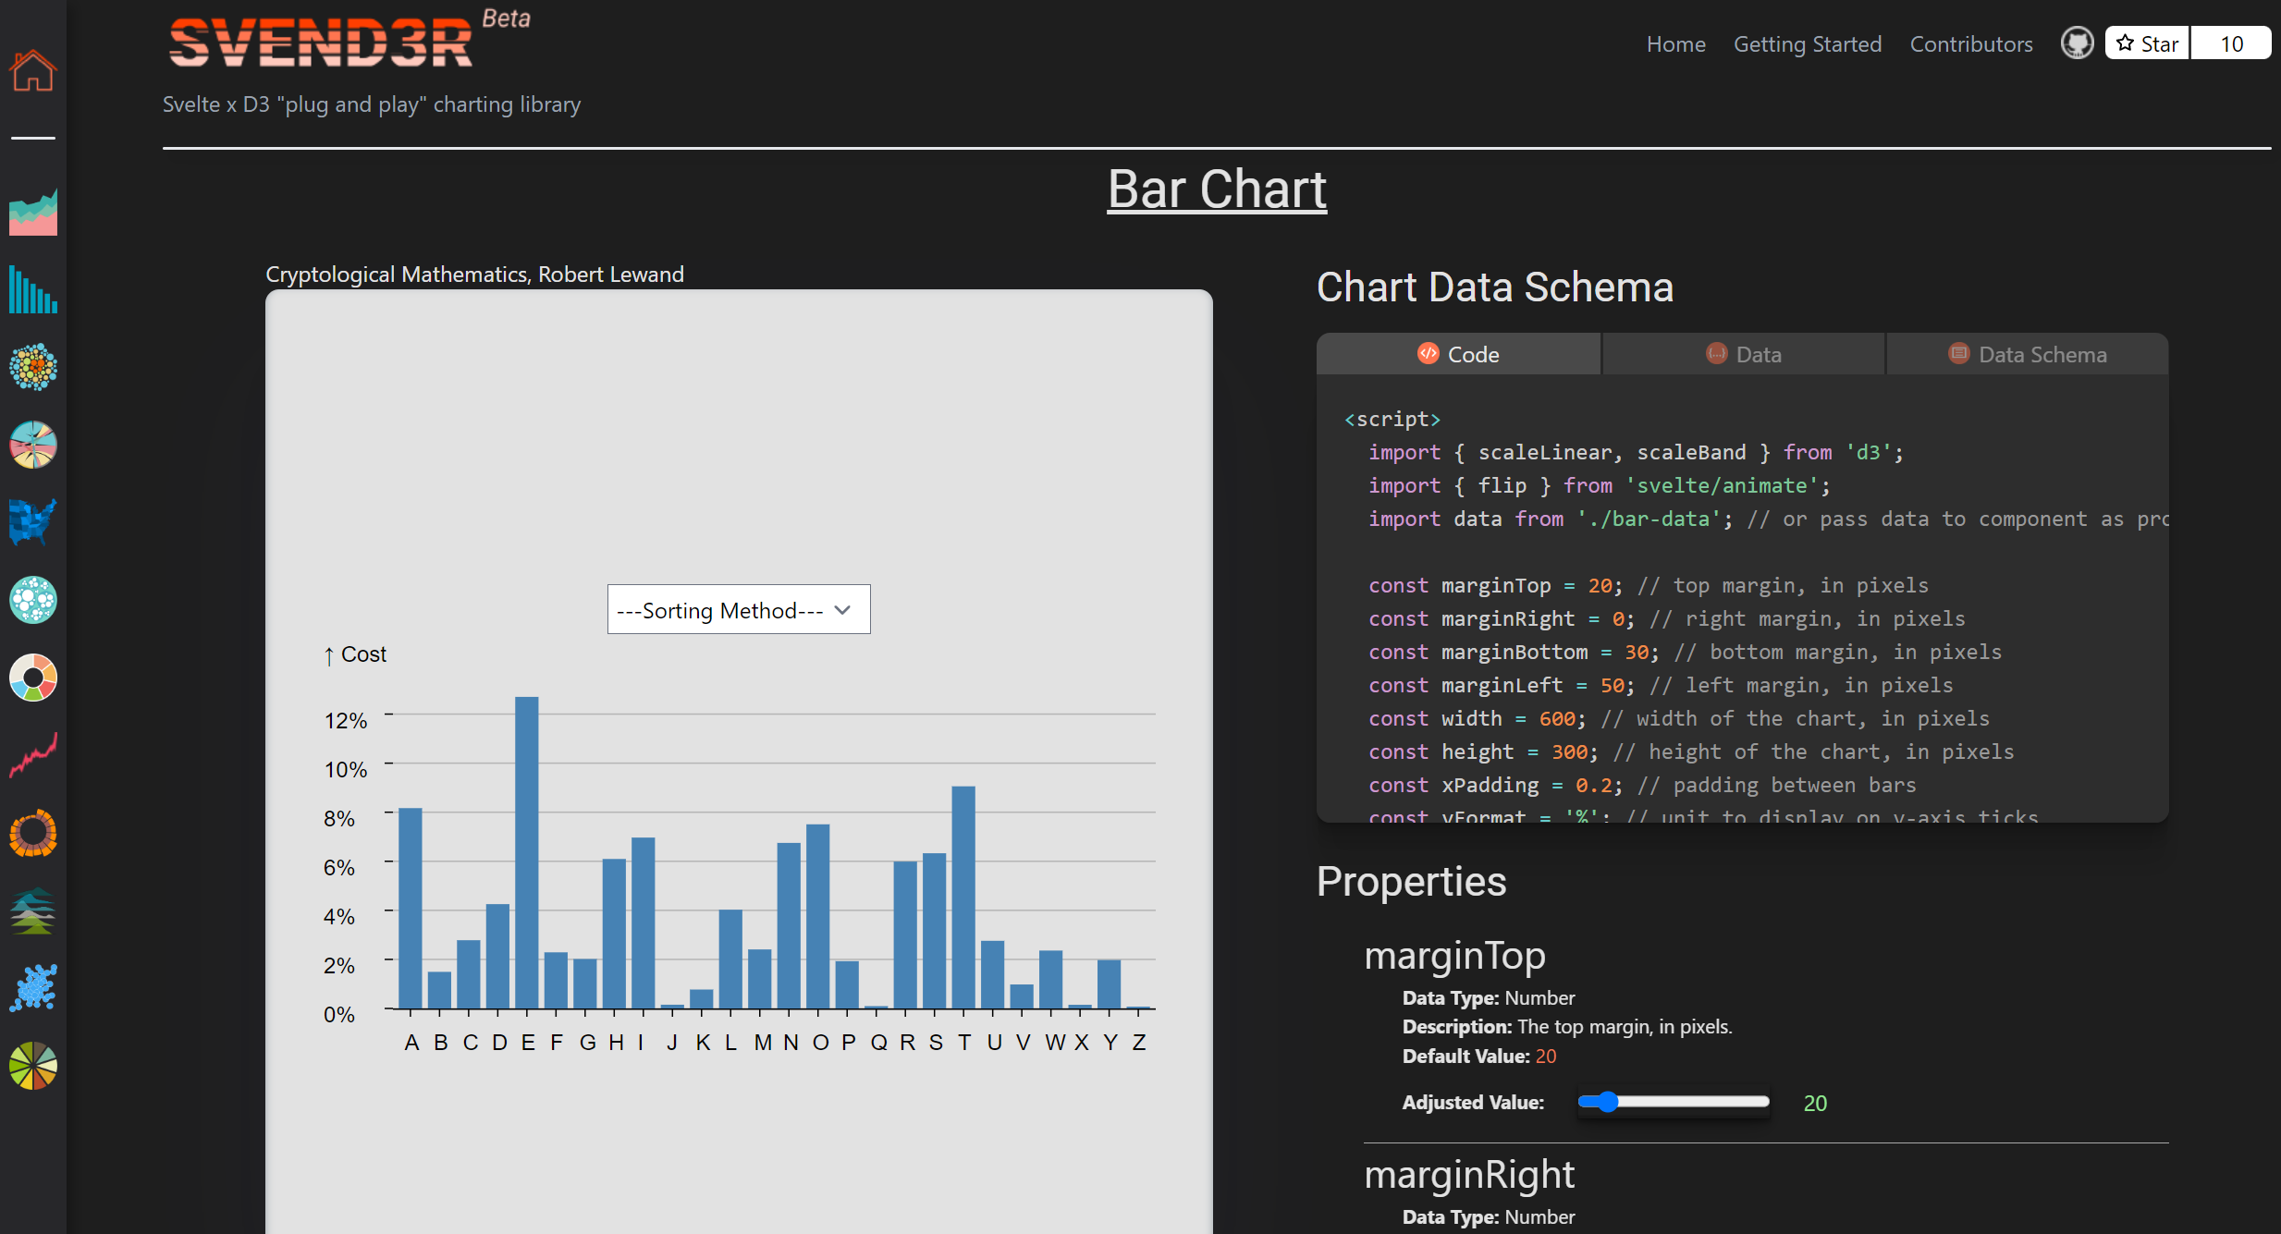
Task: Click the A bar in the chart
Action: point(411,908)
